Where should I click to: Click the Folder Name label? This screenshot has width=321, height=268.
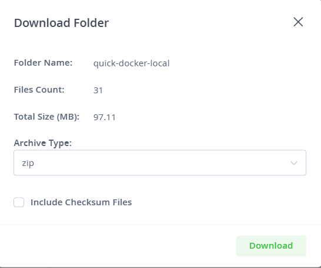pyautogui.click(x=43, y=63)
